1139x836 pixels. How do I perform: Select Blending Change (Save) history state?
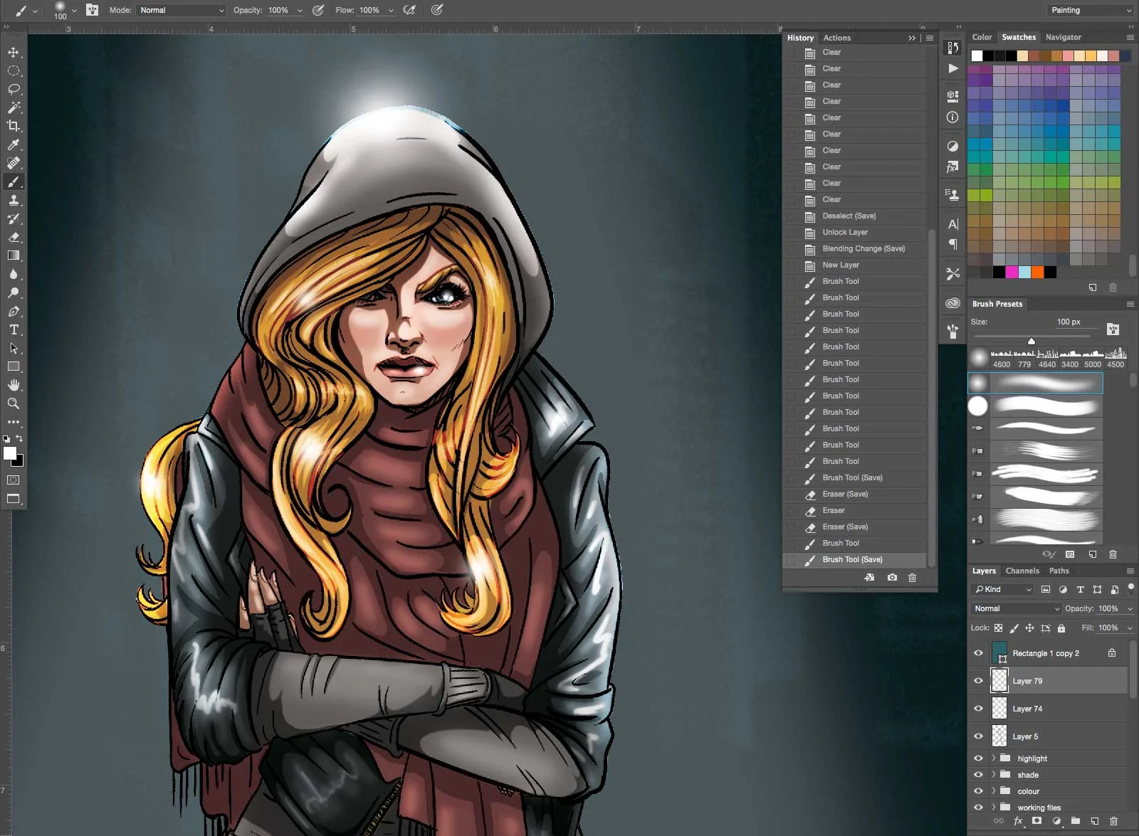point(855,248)
